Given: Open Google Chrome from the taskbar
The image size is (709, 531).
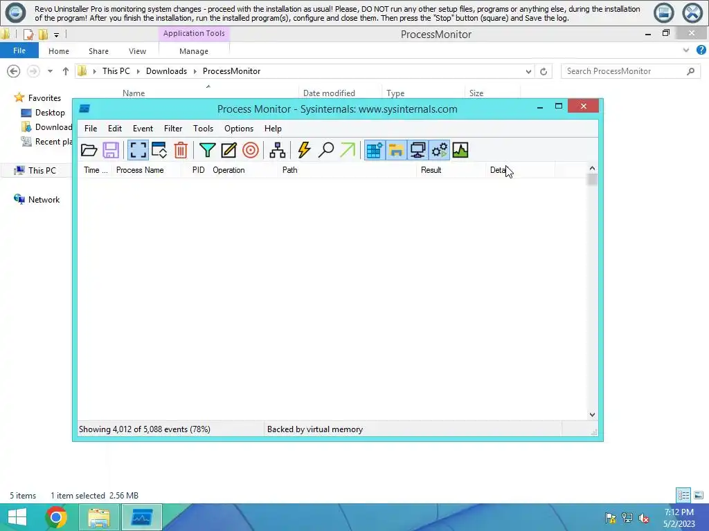Looking at the screenshot, I should tap(56, 517).
